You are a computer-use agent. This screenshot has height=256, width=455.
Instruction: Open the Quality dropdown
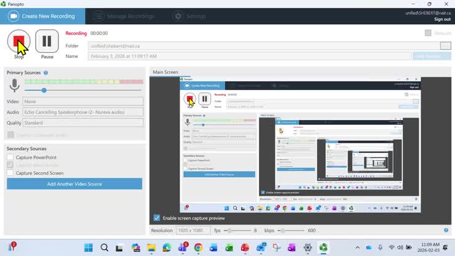[83, 123]
